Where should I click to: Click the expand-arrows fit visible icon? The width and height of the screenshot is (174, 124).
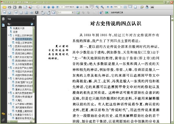click(10, 13)
